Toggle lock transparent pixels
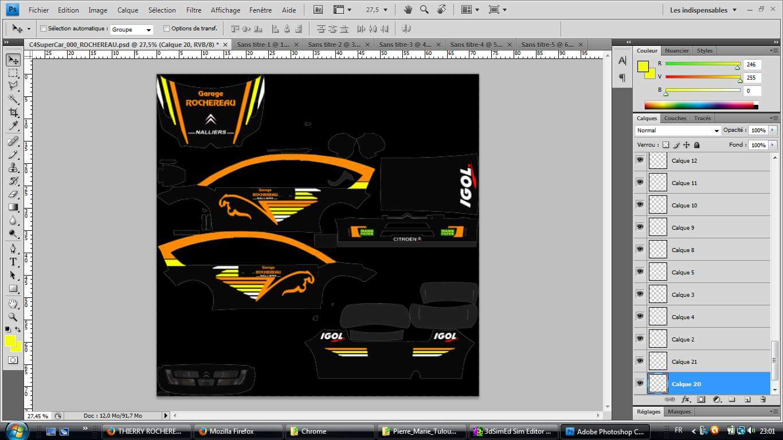The height and width of the screenshot is (440, 783). (x=665, y=145)
